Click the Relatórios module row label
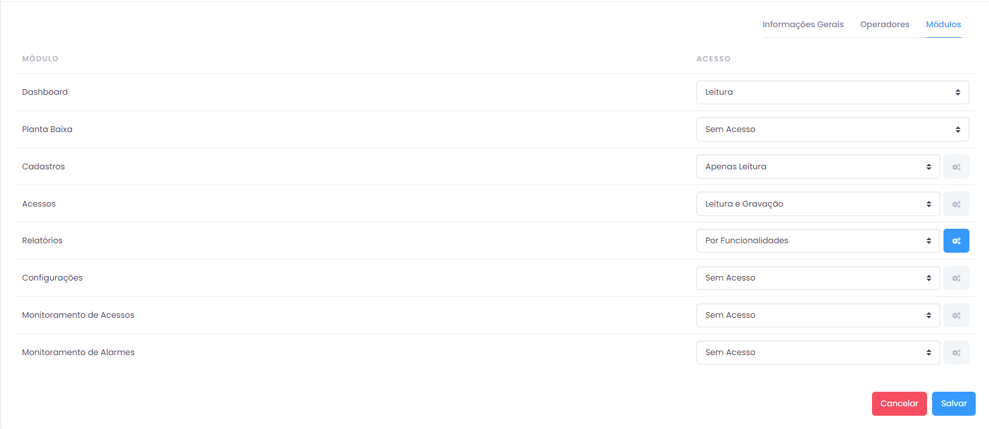 click(x=42, y=241)
